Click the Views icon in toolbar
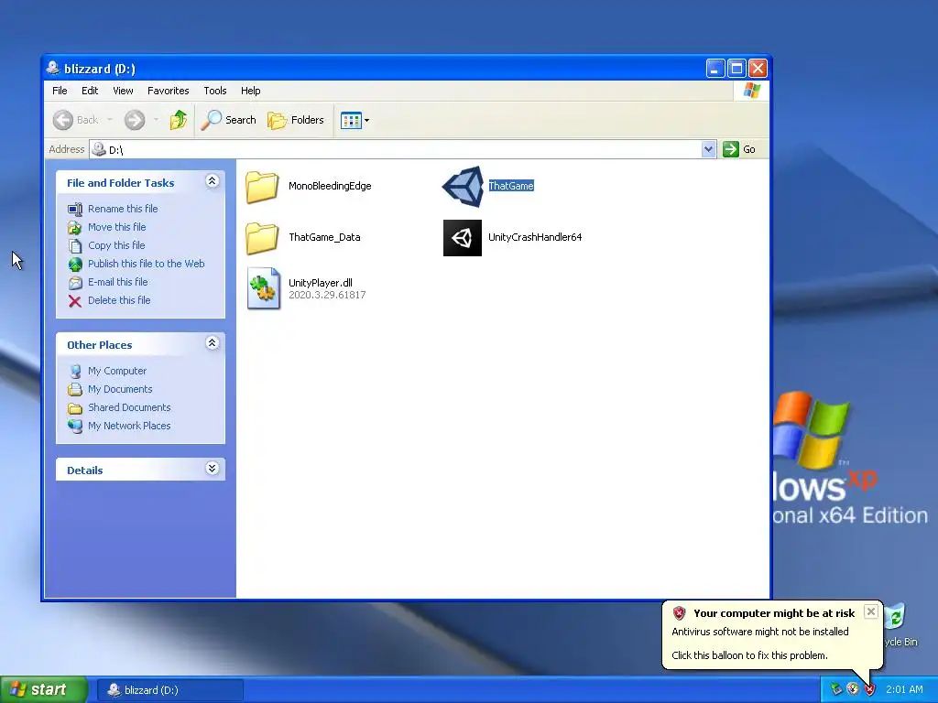 pos(351,120)
